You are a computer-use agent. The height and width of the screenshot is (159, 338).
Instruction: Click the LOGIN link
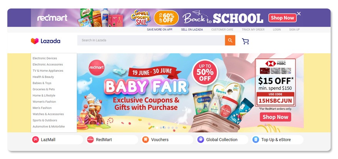coord(277,30)
